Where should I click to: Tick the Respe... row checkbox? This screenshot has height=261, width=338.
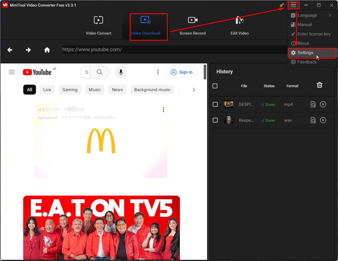[215, 120]
